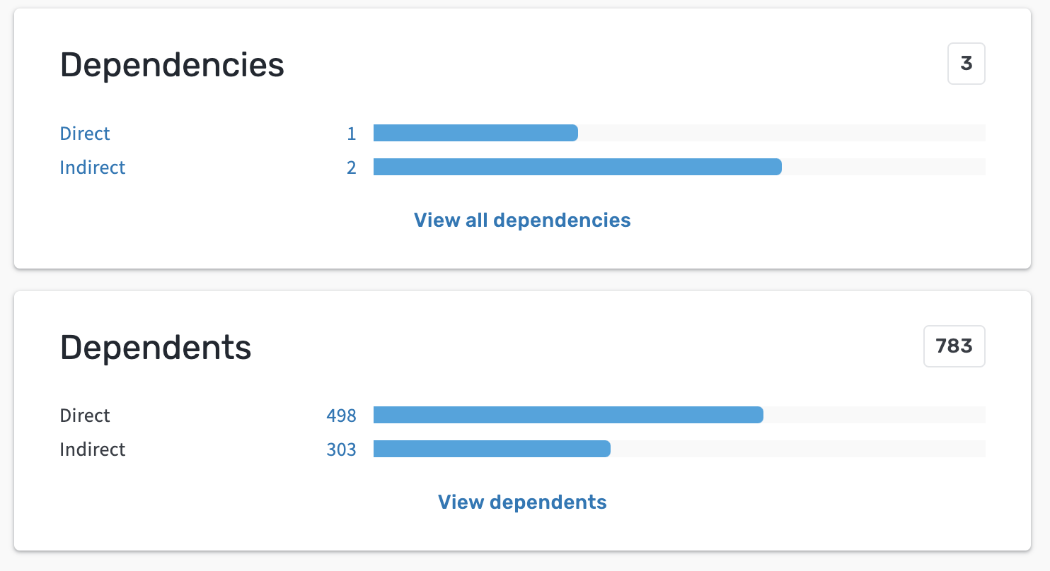Viewport: 1050px width, 571px height.
Task: Click the empty part of the Direct dependencies bar
Action: [782, 133]
